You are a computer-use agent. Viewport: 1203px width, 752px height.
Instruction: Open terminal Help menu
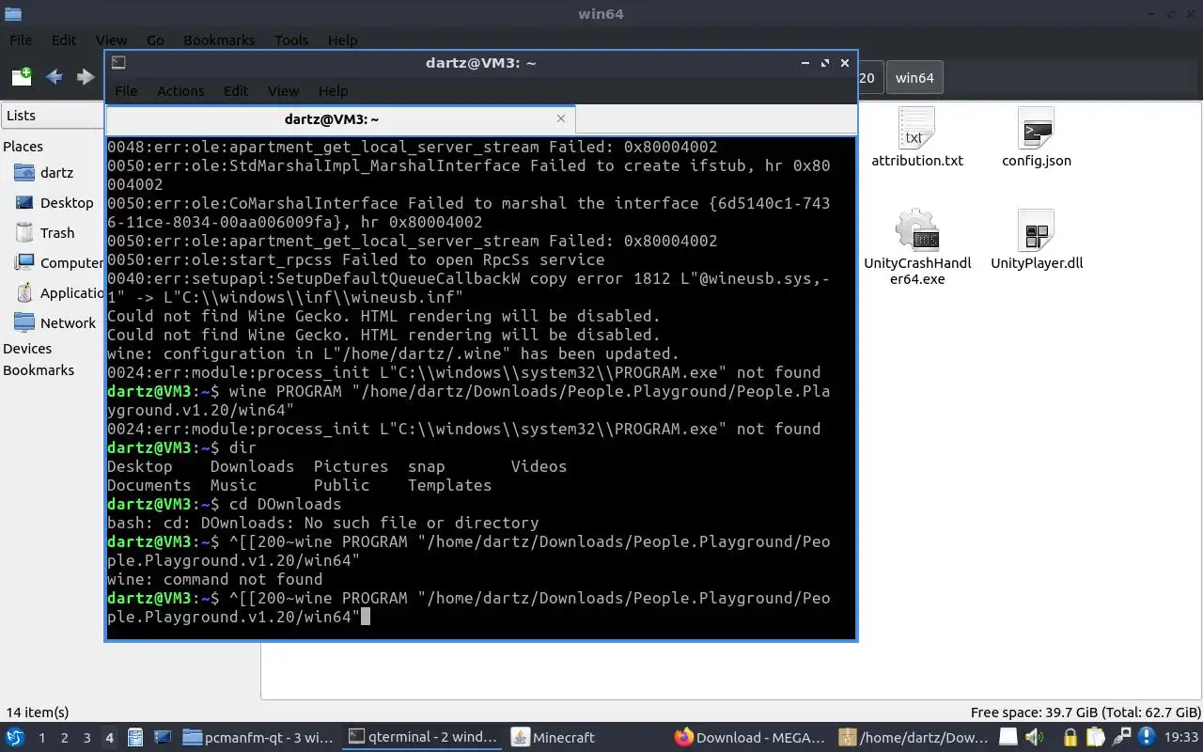pos(334,91)
